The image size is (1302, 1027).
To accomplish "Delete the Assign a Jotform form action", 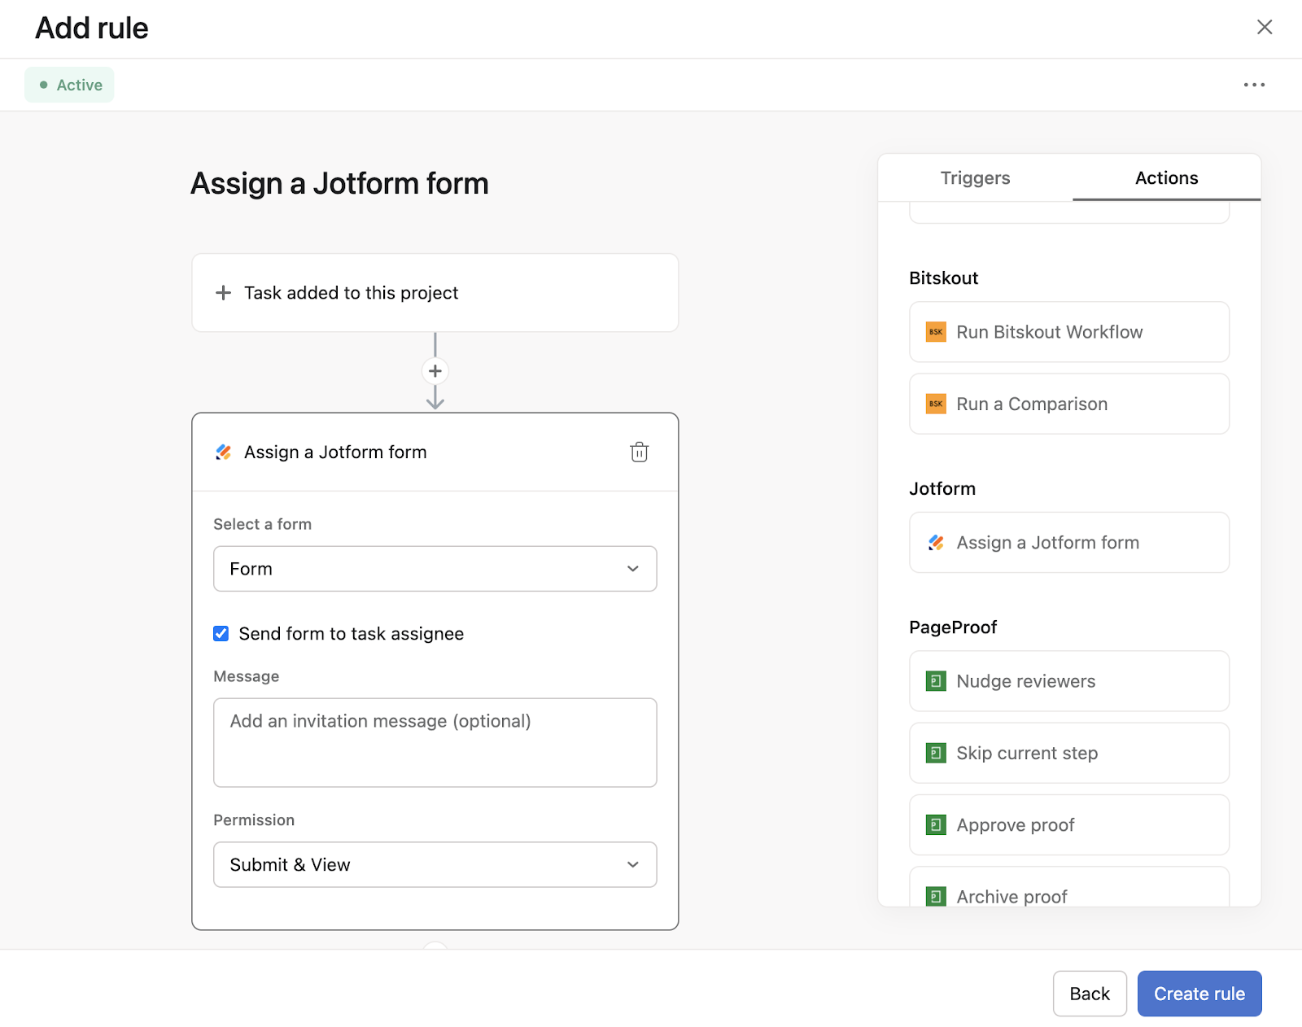I will coord(639,452).
